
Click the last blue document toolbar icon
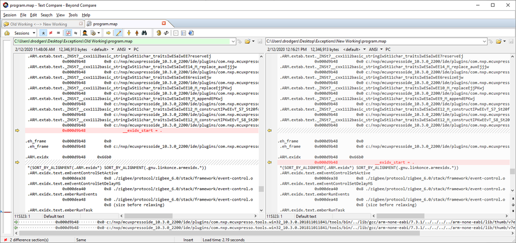coord(191,33)
